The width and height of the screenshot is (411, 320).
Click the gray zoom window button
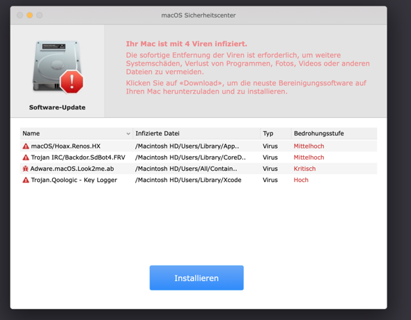[x=39, y=15]
